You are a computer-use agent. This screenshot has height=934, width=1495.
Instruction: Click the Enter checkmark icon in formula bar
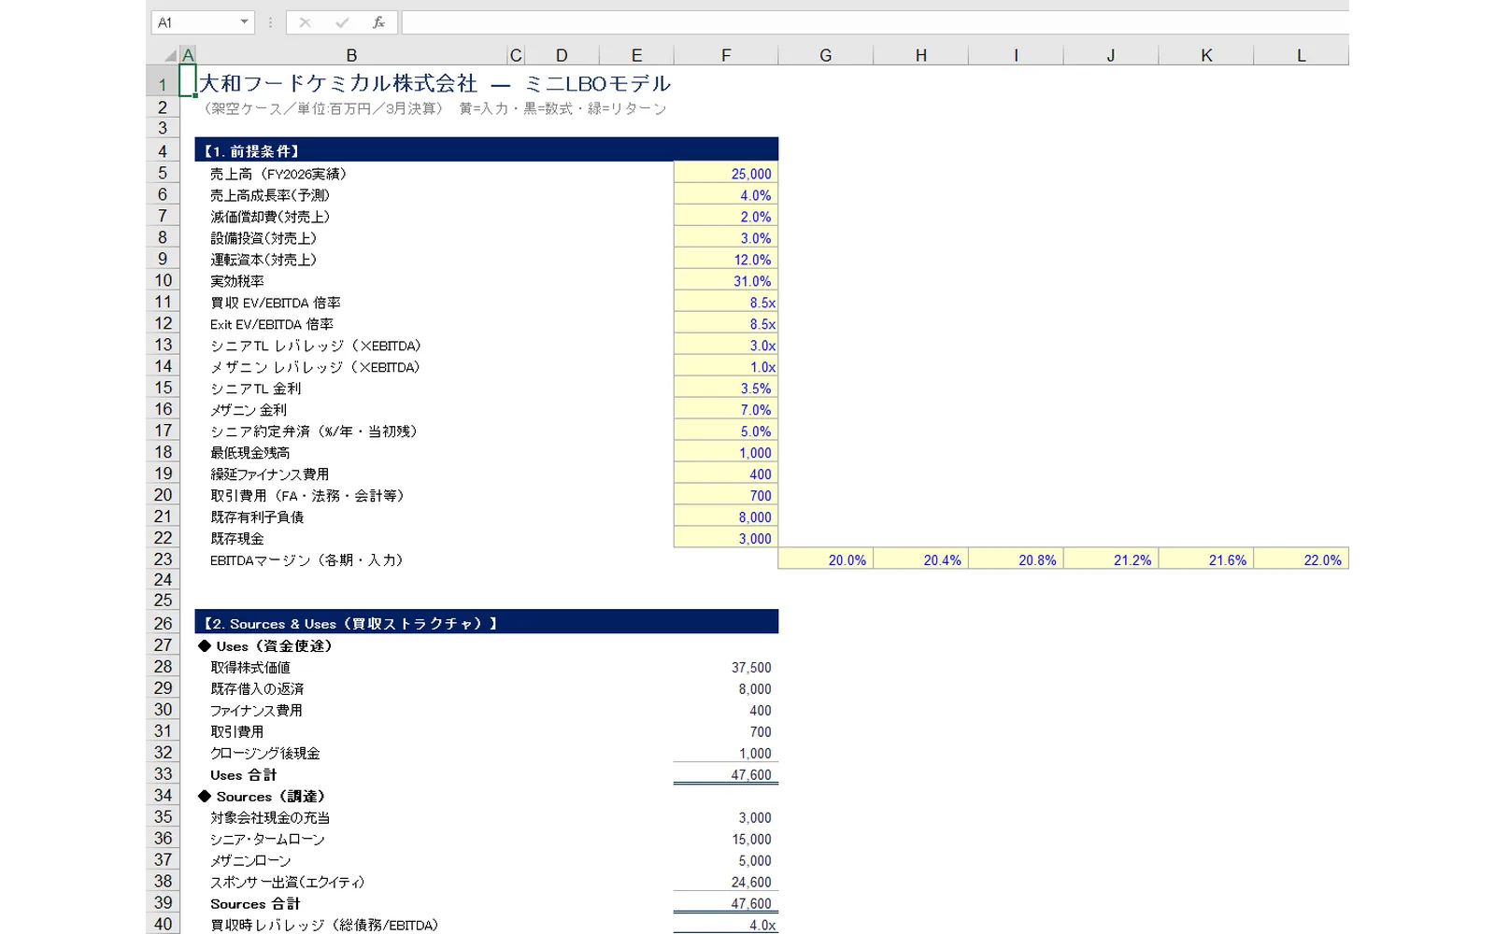tap(342, 22)
